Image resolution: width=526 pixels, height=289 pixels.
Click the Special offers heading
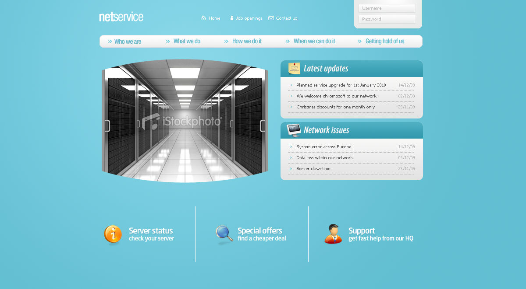point(259,231)
